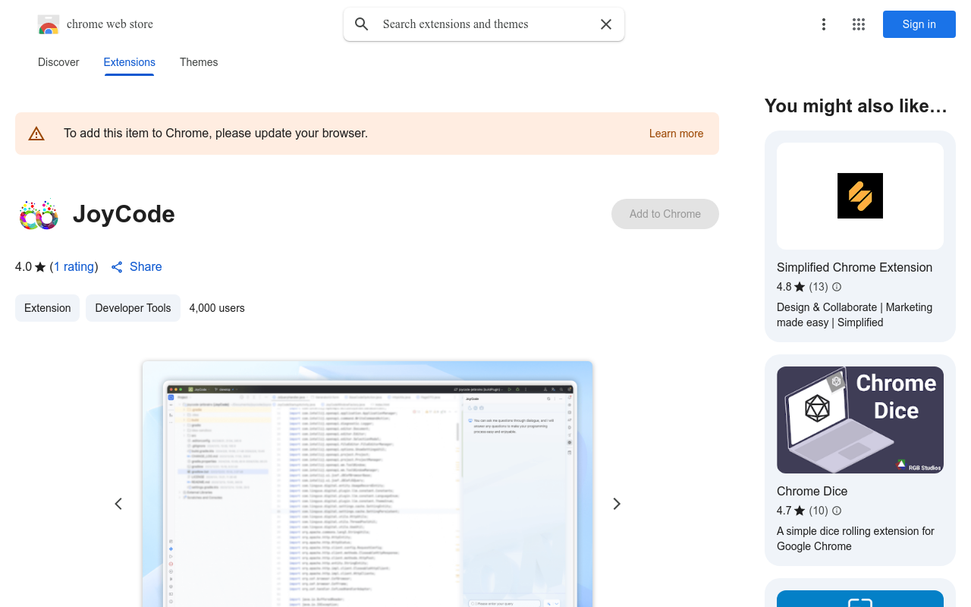Click the You might also like heading
Screen dimensions: 971x607
[856, 106]
